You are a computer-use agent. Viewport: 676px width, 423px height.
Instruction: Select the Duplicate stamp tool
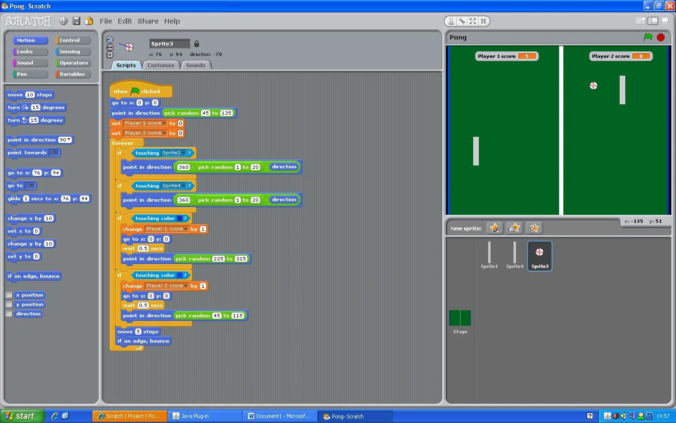(451, 21)
